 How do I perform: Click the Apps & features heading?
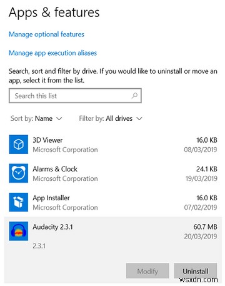coord(54,13)
